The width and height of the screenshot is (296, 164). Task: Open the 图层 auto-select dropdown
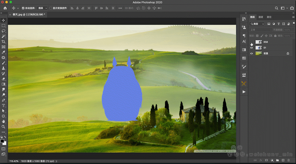[x=42, y=8]
